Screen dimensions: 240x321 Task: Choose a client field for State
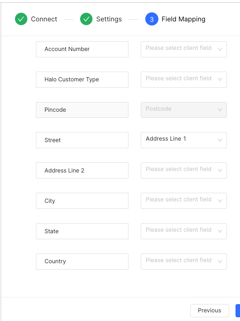pyautogui.click(x=183, y=231)
